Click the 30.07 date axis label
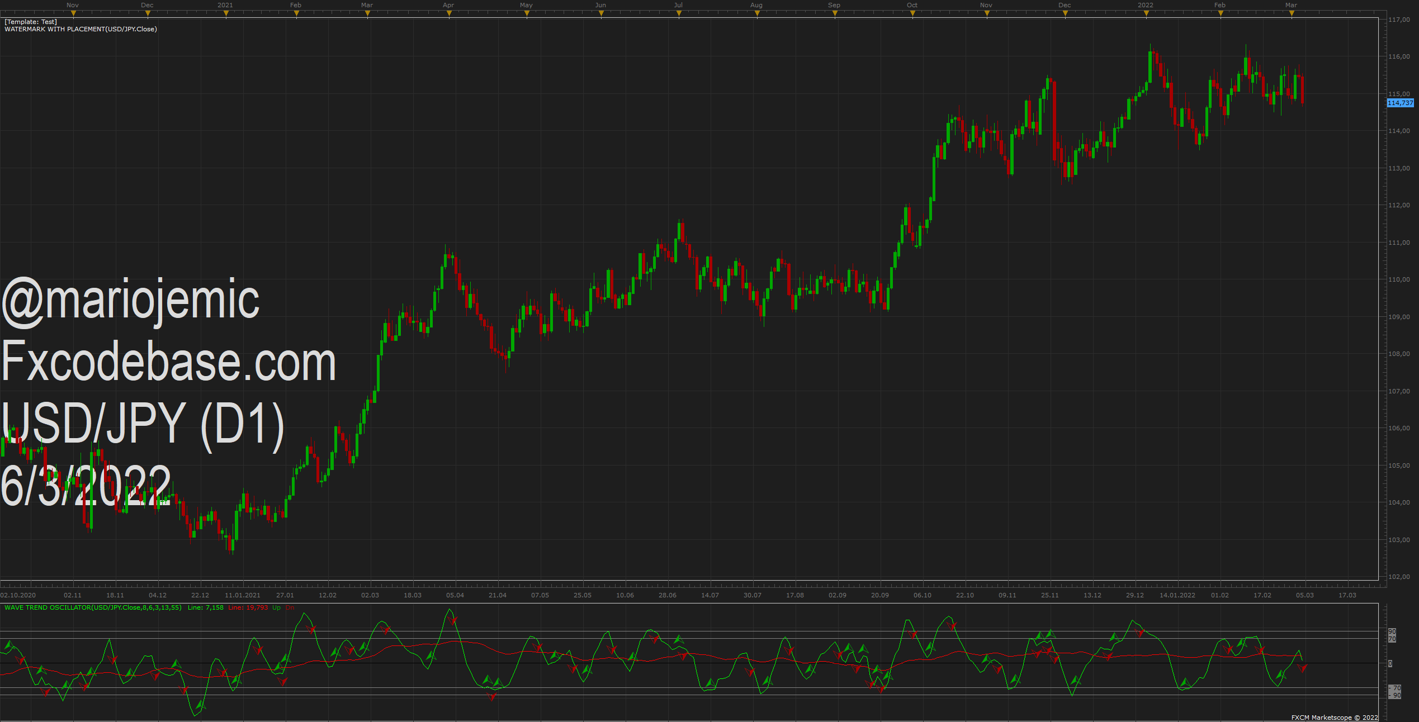The height and width of the screenshot is (722, 1419). 753,595
